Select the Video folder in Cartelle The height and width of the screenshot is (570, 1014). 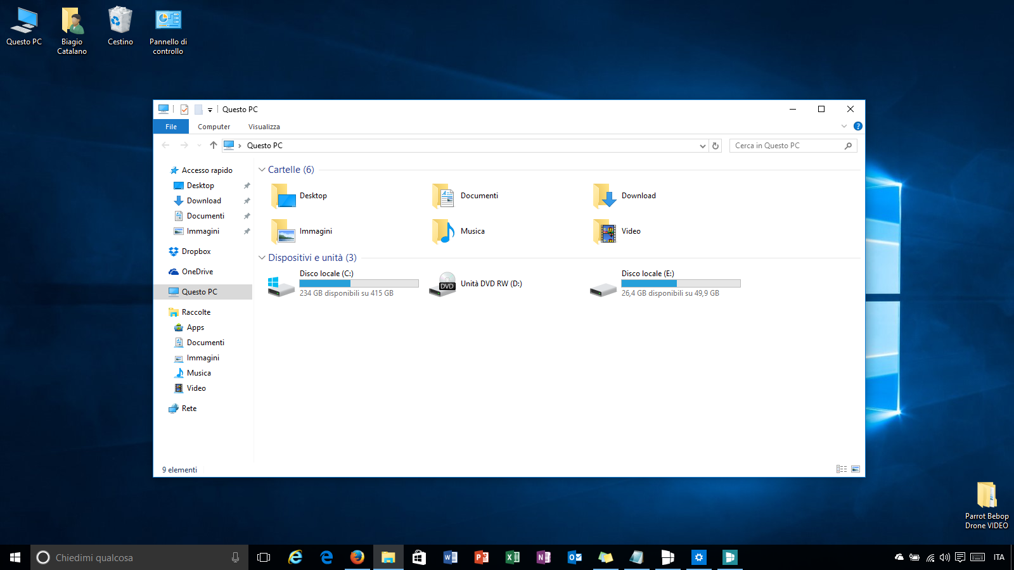pos(617,231)
